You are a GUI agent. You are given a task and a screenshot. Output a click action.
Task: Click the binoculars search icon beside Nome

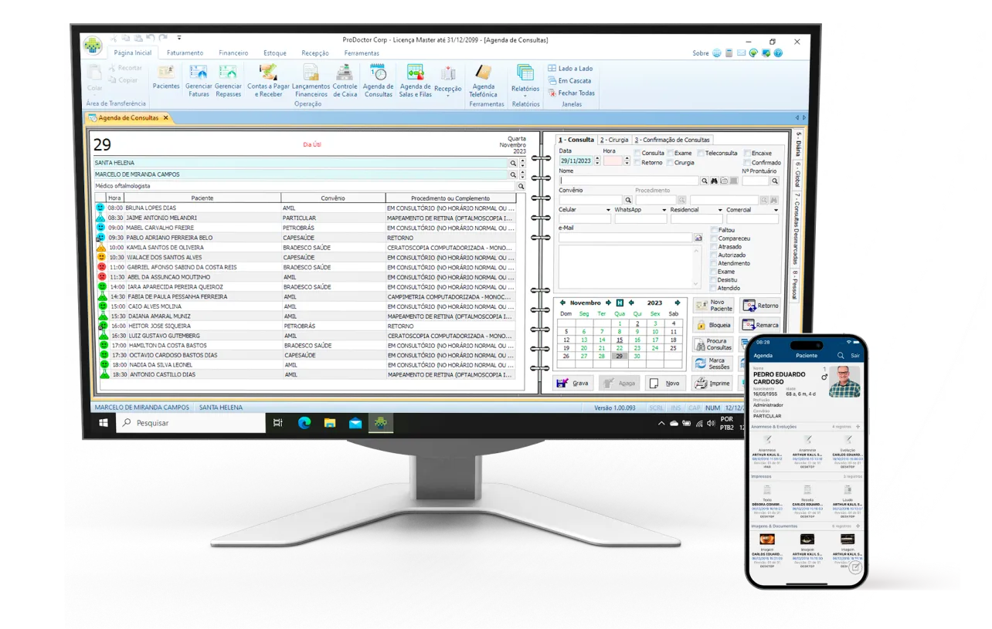pyautogui.click(x=713, y=180)
